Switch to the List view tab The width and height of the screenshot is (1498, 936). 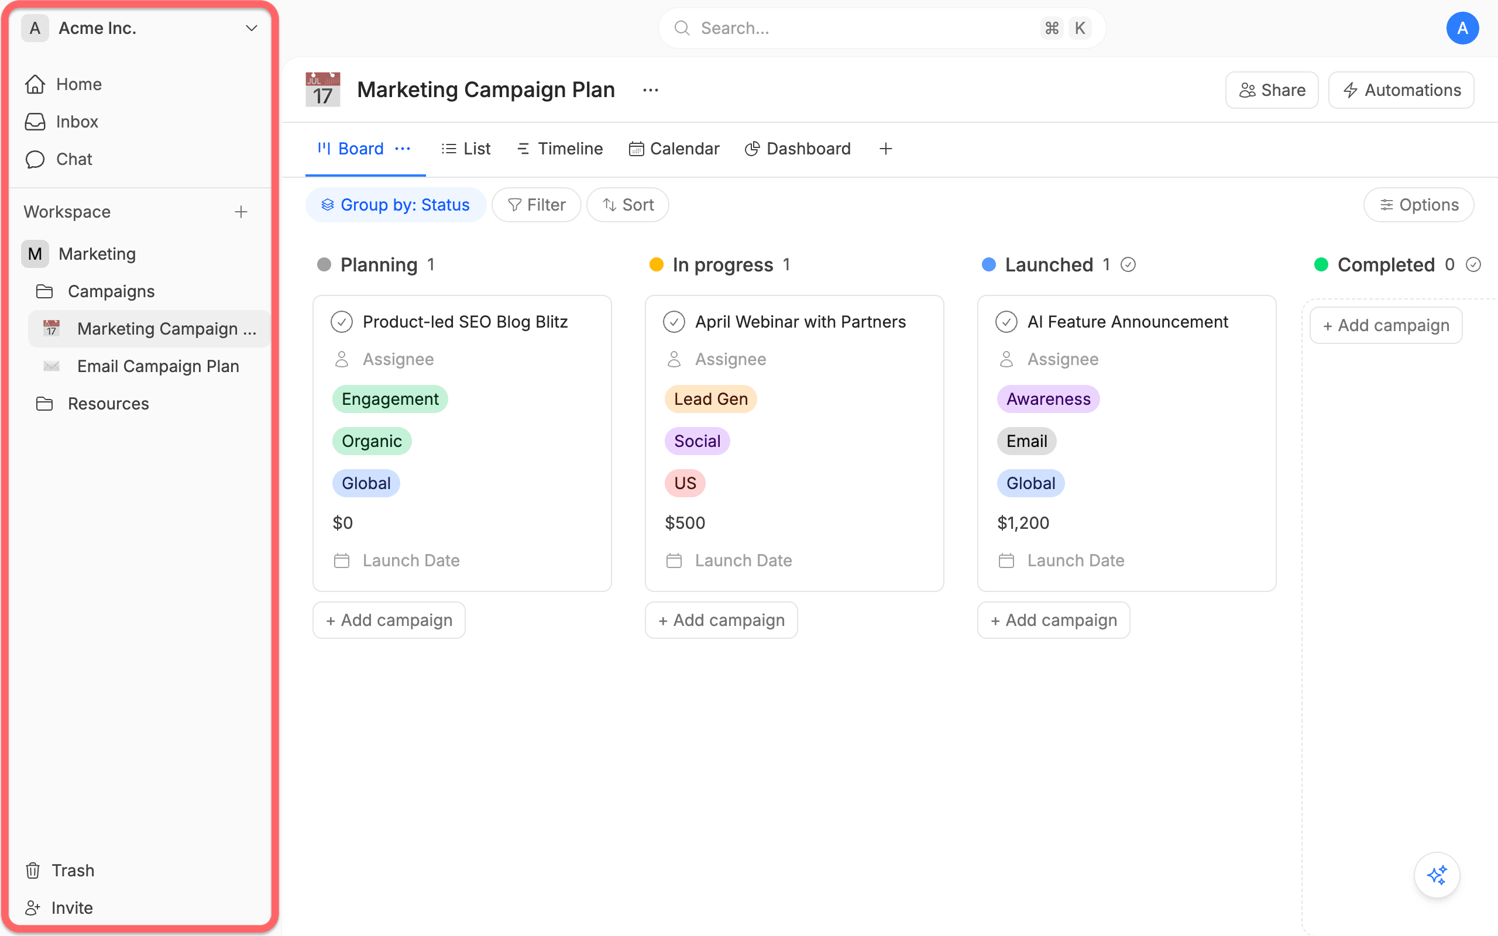(466, 149)
